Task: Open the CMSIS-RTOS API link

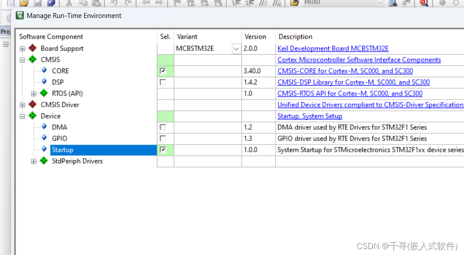Action: pyautogui.click(x=350, y=93)
